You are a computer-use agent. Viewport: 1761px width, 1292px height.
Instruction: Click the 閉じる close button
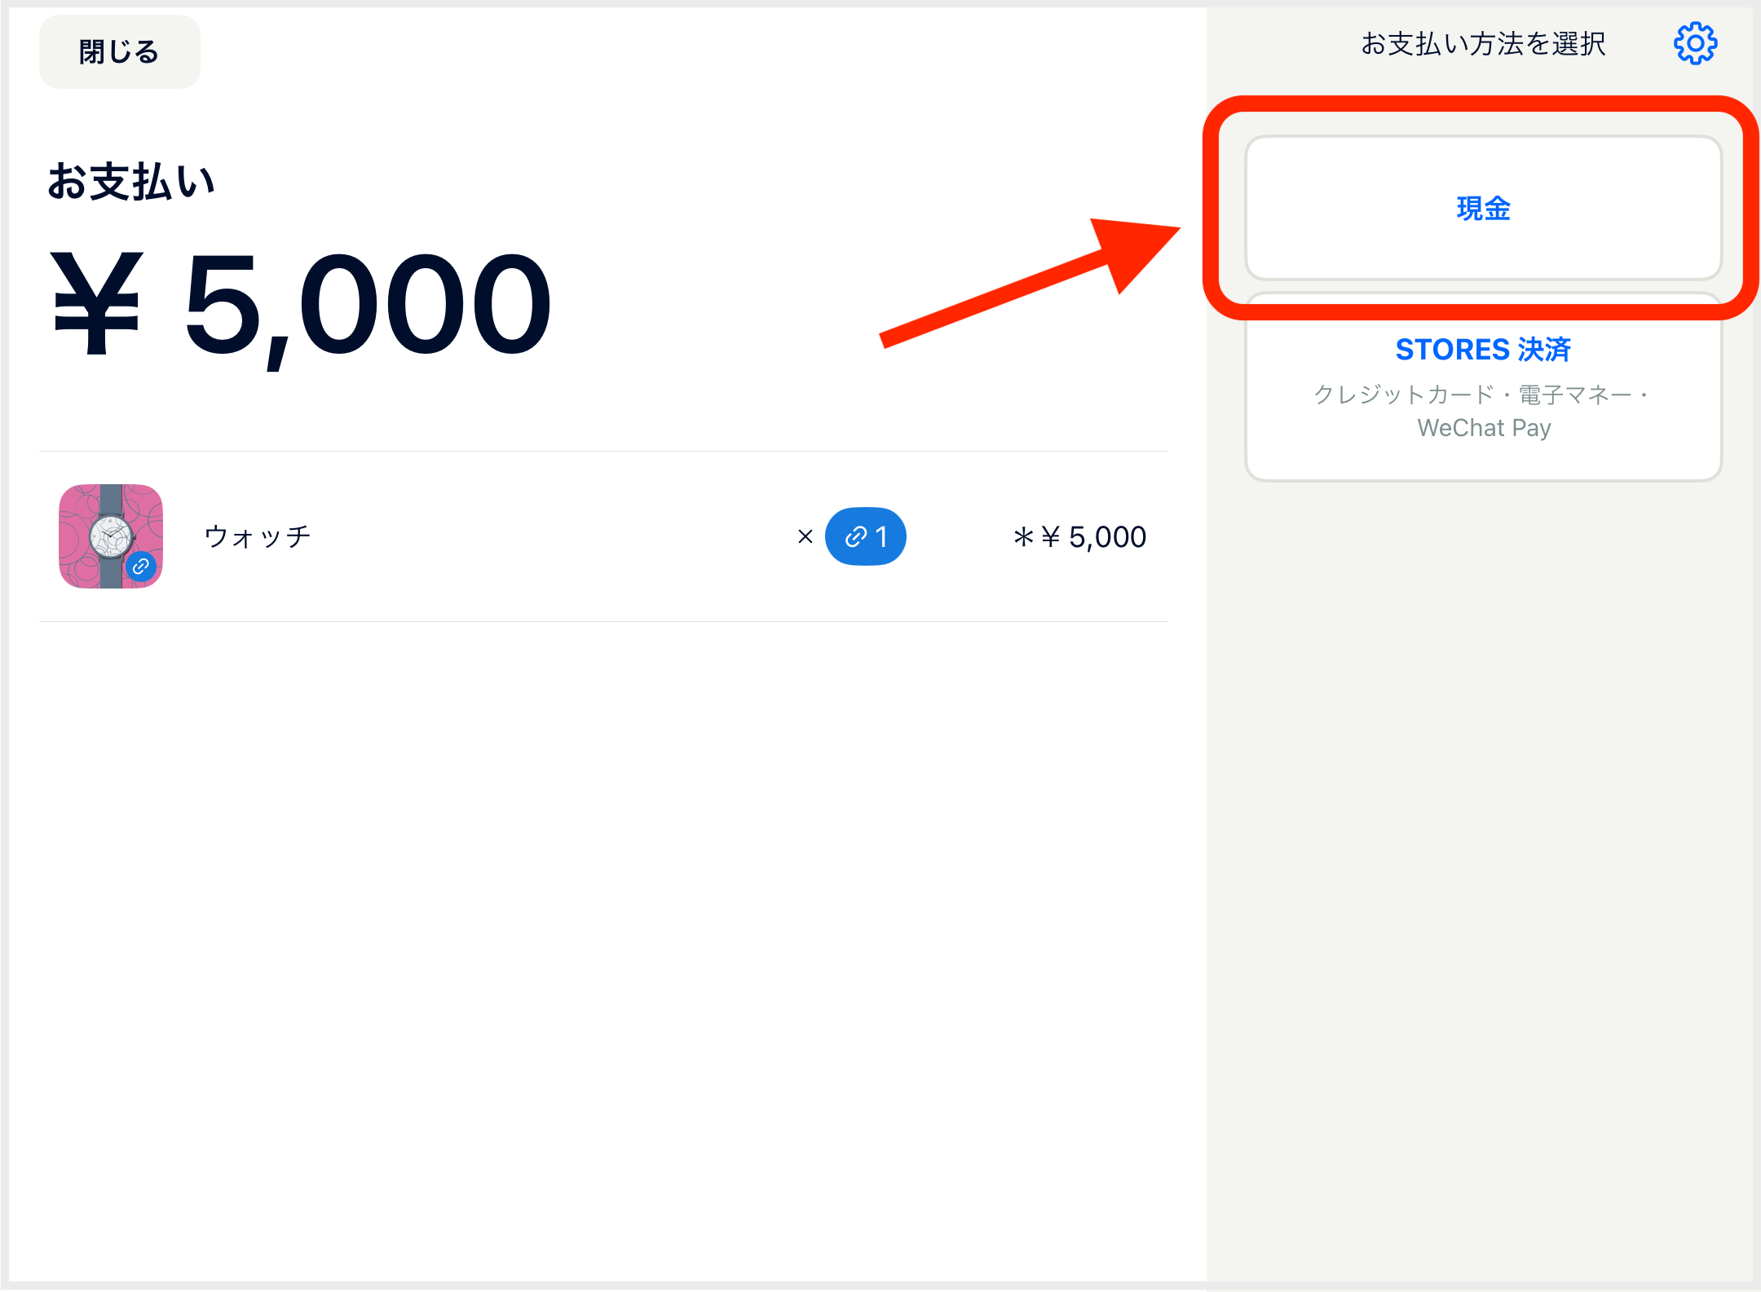coord(120,52)
